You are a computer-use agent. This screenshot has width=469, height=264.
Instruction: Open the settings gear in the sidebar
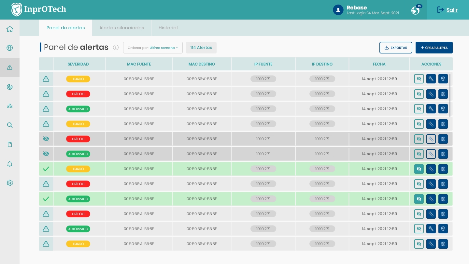click(10, 183)
